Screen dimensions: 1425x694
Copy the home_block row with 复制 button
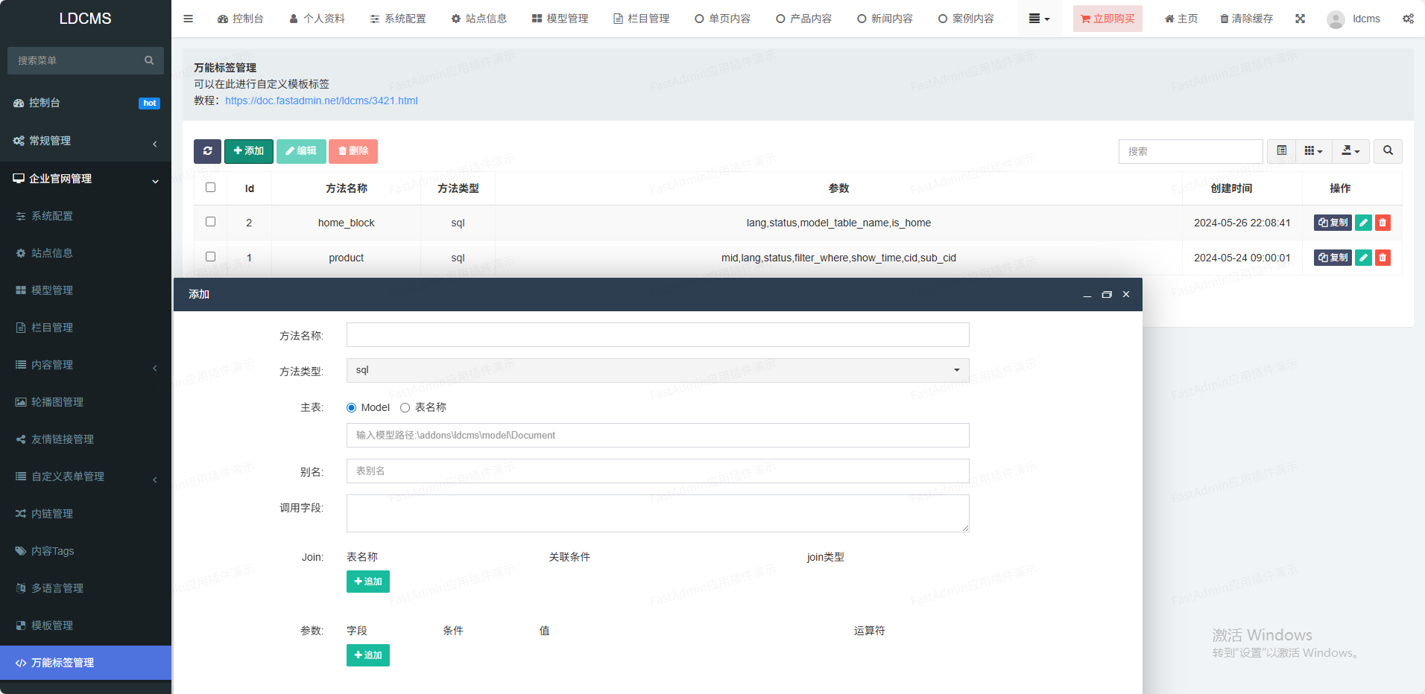pyautogui.click(x=1333, y=223)
